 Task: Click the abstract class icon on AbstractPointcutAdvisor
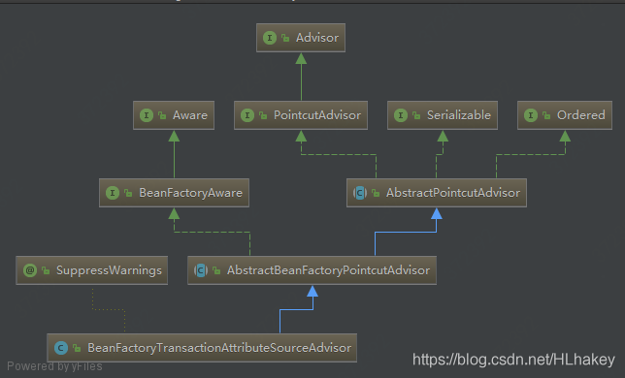360,193
